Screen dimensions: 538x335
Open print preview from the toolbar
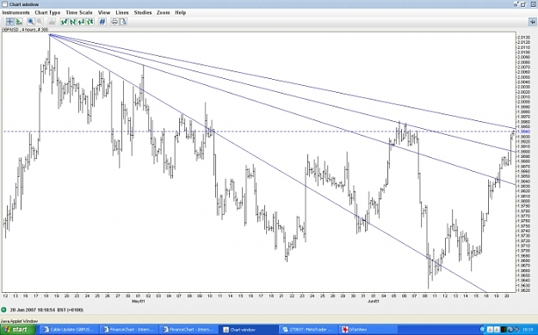[x=123, y=22]
